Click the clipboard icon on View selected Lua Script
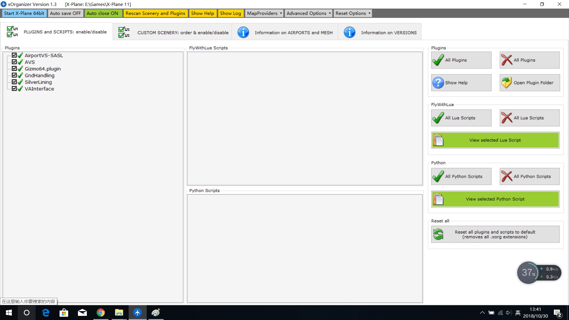Viewport: 569px width, 320px height. pyautogui.click(x=438, y=140)
